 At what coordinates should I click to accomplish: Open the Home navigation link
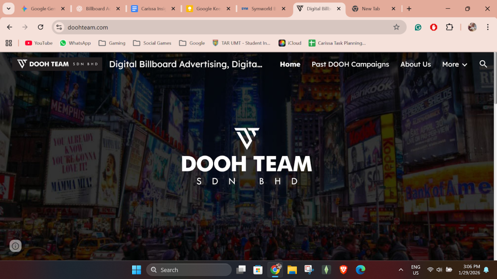point(290,64)
